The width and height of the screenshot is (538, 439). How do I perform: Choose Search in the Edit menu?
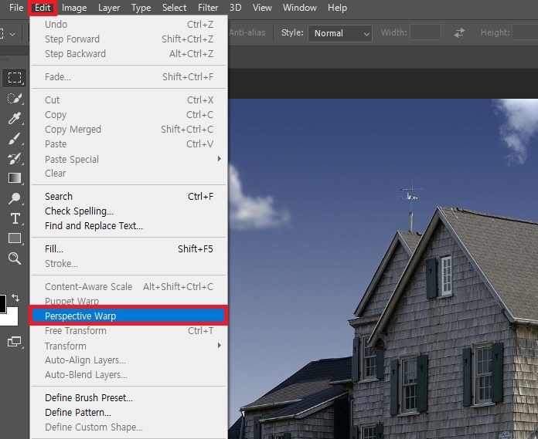tap(129, 196)
